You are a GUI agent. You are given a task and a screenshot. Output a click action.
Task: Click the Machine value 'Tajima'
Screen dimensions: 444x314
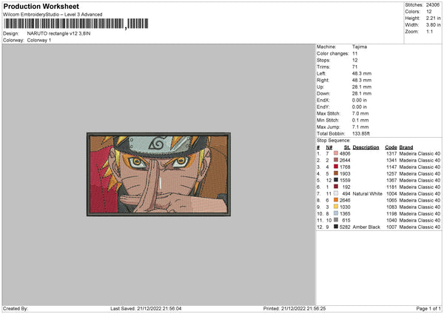tap(360, 47)
